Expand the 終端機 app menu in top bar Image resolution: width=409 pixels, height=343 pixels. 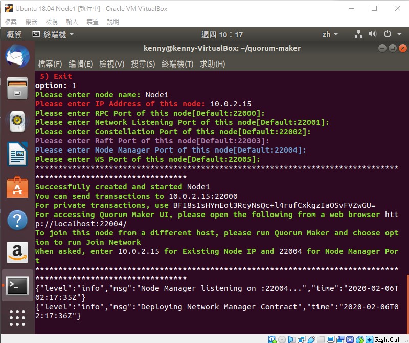pyautogui.click(x=53, y=34)
